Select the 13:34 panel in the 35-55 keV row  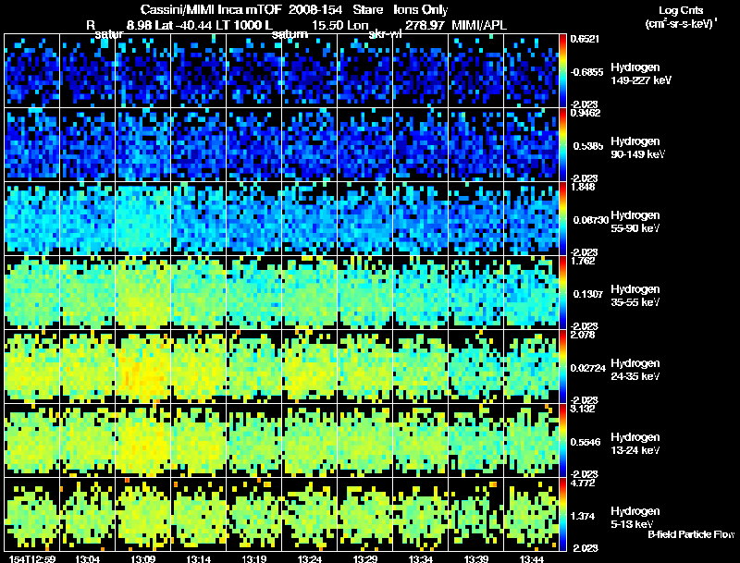(x=421, y=292)
